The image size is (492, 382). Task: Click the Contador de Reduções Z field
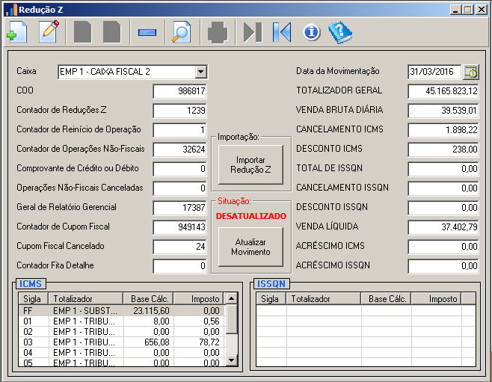pos(179,111)
